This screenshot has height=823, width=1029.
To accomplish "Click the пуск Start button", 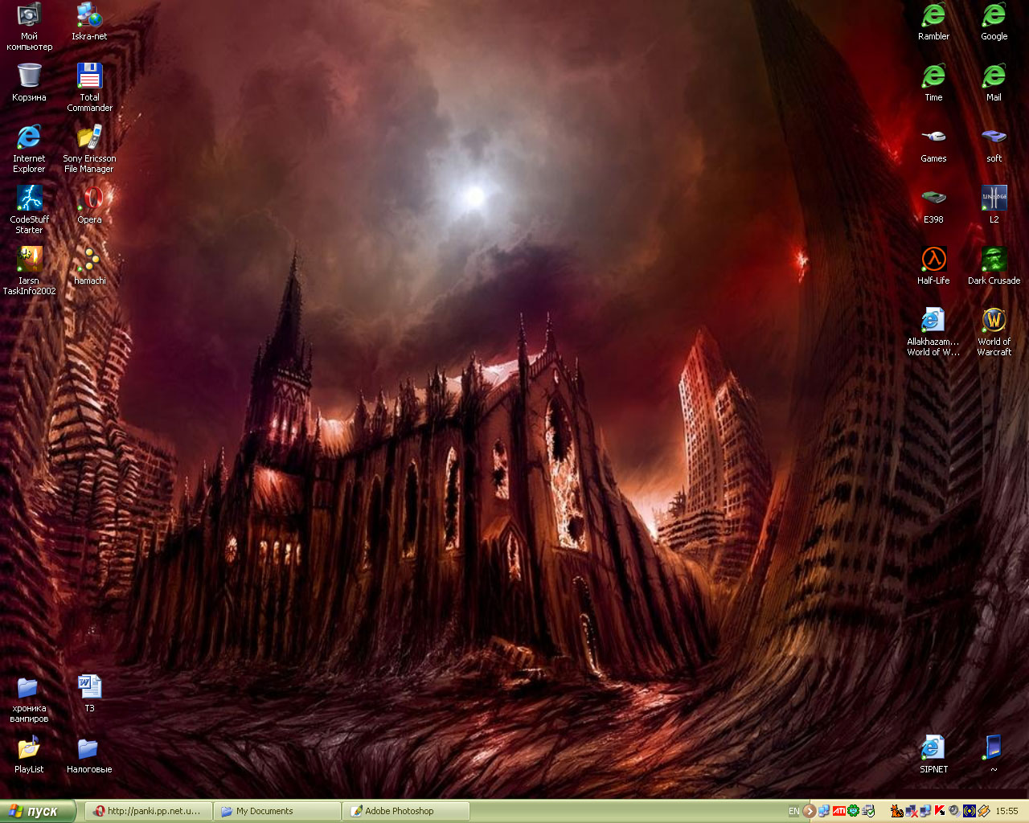I will pos(39,811).
